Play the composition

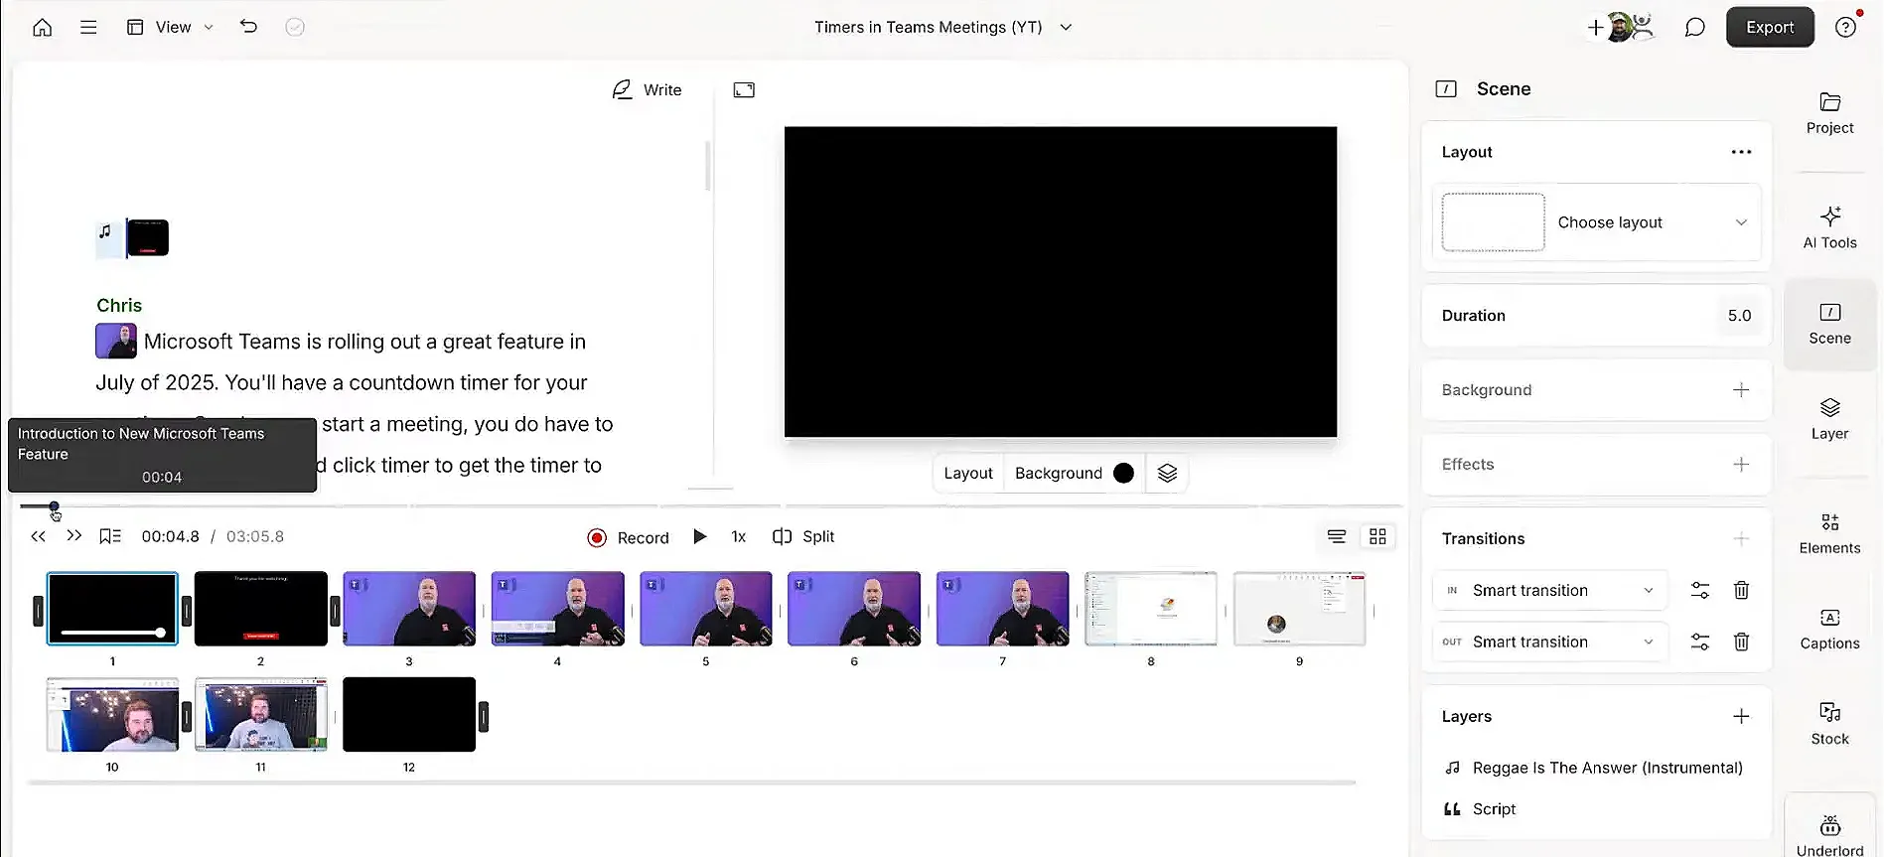coord(699,536)
